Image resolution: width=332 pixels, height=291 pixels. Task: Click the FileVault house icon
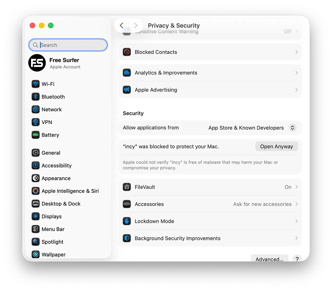pyautogui.click(x=127, y=187)
